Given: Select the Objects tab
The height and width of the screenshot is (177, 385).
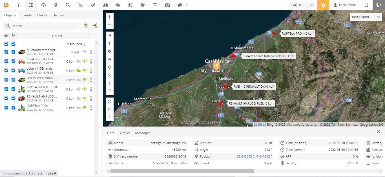Looking at the screenshot, I should point(10,15).
